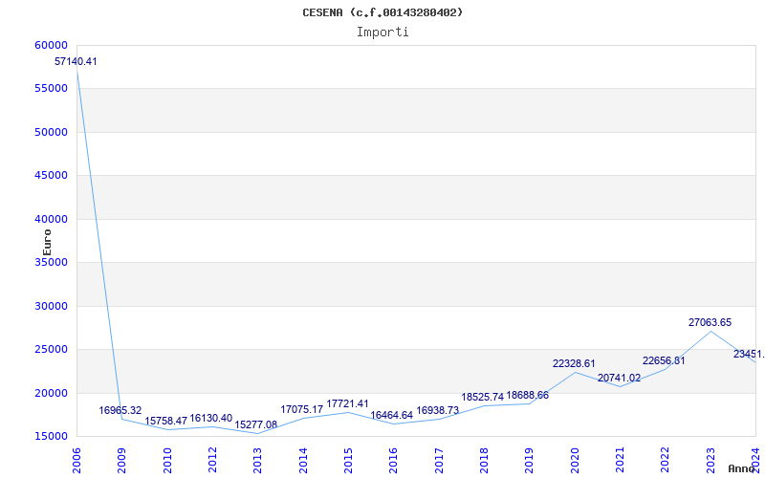Click the 2021 x-axis year label
The height and width of the screenshot is (478, 765).
620,461
